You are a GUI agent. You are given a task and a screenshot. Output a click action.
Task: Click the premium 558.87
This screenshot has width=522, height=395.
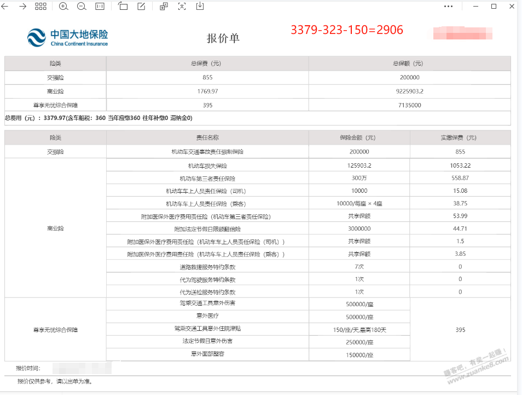click(x=460, y=179)
